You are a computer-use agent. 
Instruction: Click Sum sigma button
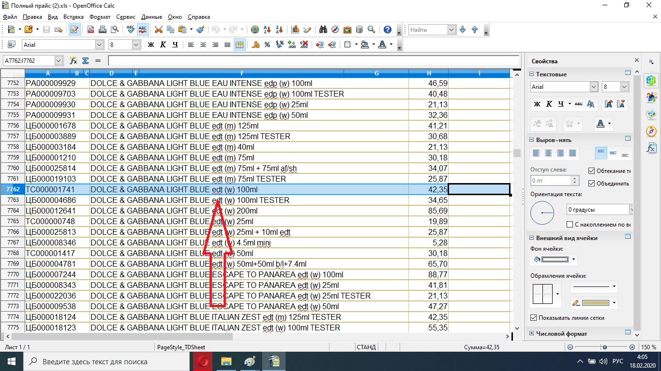point(86,60)
